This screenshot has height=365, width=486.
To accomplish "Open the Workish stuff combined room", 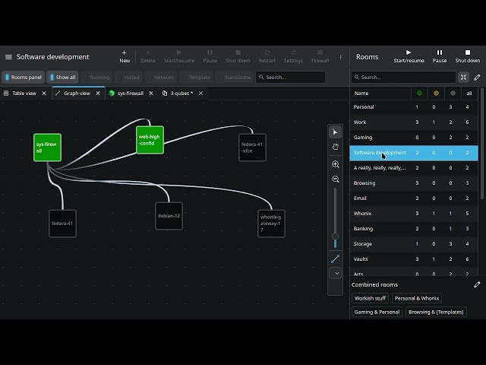I will click(x=370, y=298).
